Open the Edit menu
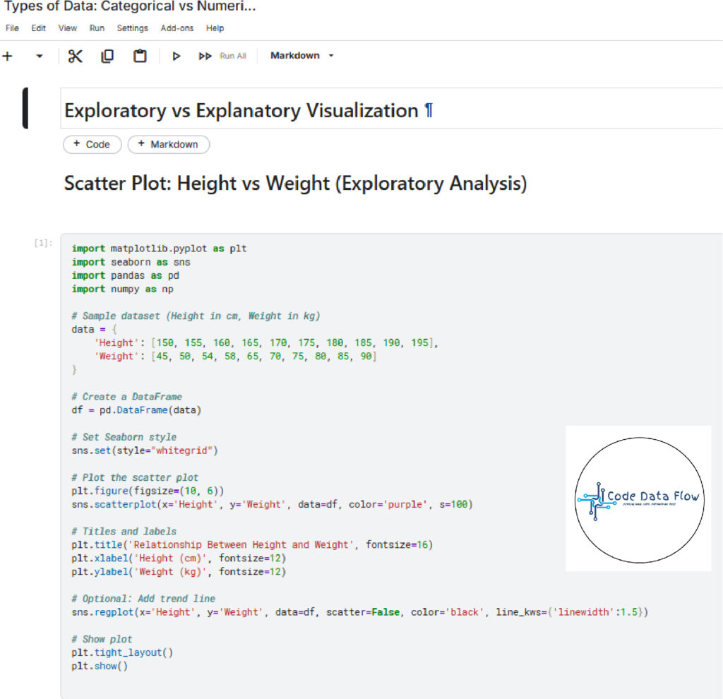This screenshot has height=699, width=723. (38, 28)
